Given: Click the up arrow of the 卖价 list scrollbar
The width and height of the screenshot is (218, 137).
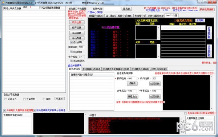Looking at the screenshot, I should [158, 27].
